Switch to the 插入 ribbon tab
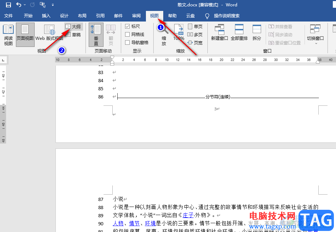 click(x=46, y=16)
